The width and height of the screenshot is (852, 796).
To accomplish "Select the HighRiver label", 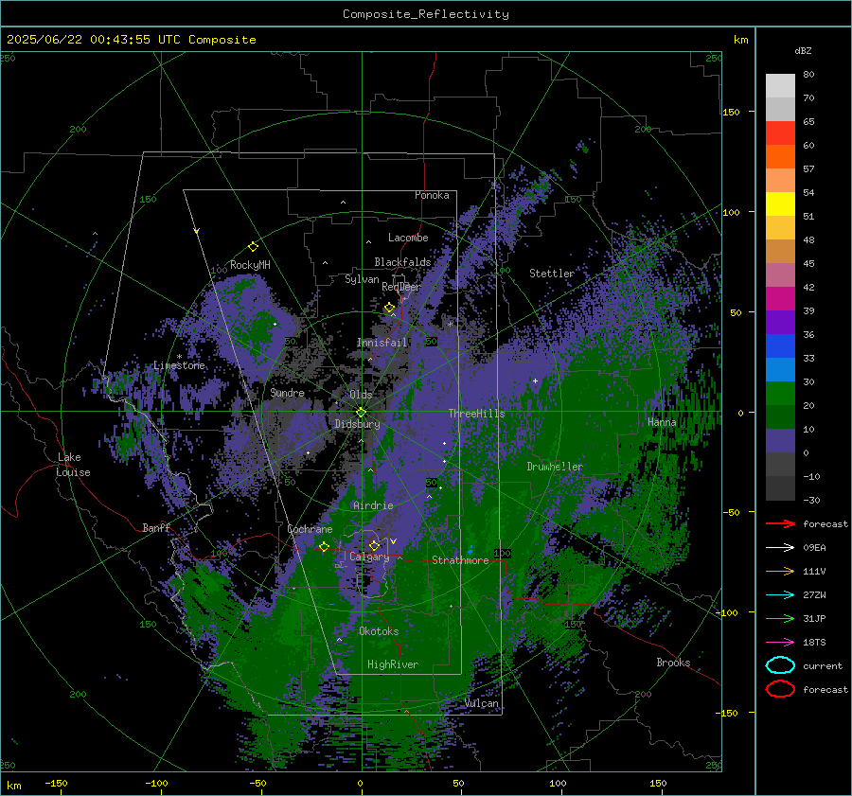I will click(x=393, y=664).
